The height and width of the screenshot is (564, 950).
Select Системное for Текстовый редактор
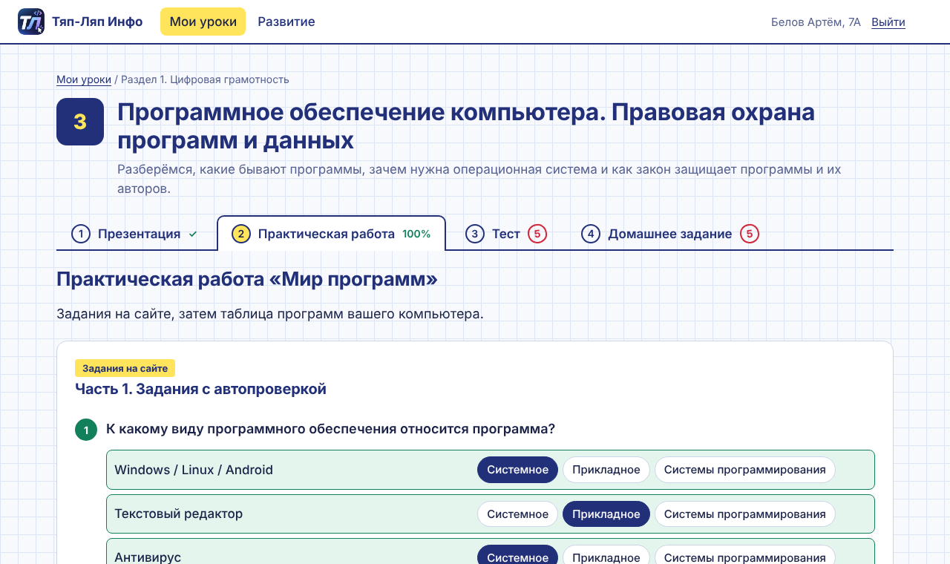(517, 514)
